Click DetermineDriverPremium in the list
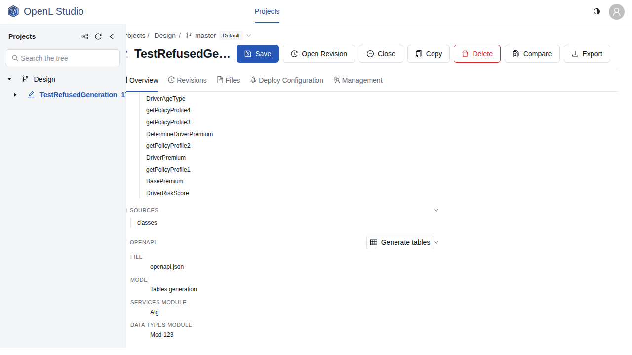 tap(180, 134)
